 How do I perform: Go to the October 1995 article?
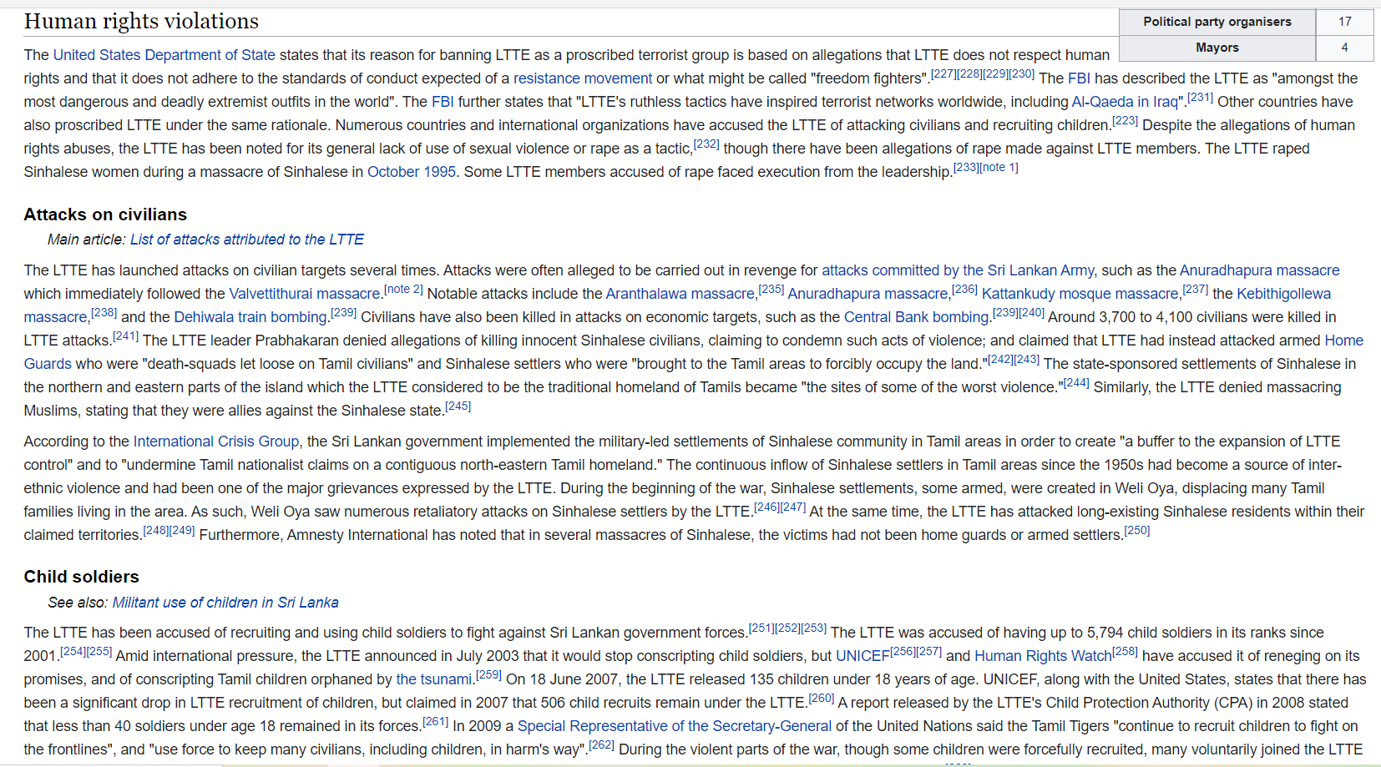[412, 172]
